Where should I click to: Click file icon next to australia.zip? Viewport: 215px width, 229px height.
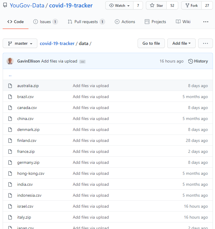10,86
